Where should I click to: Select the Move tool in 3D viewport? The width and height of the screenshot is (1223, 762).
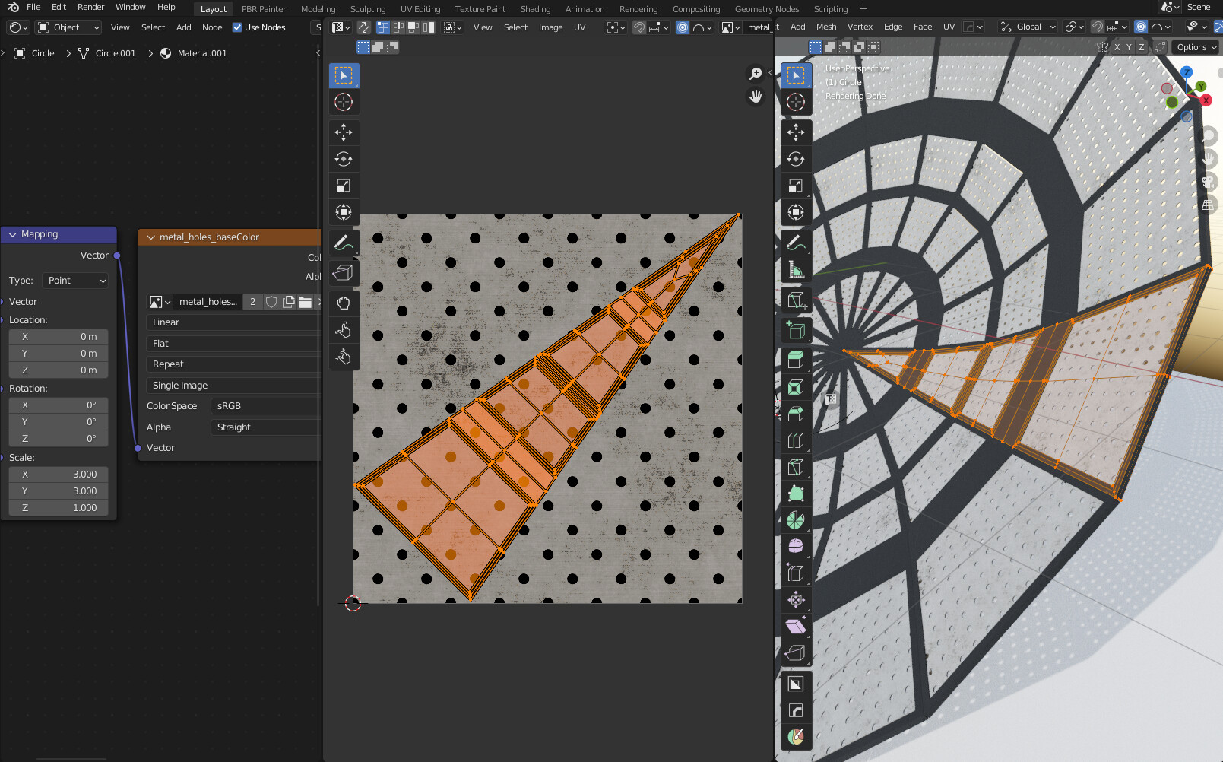tap(796, 132)
